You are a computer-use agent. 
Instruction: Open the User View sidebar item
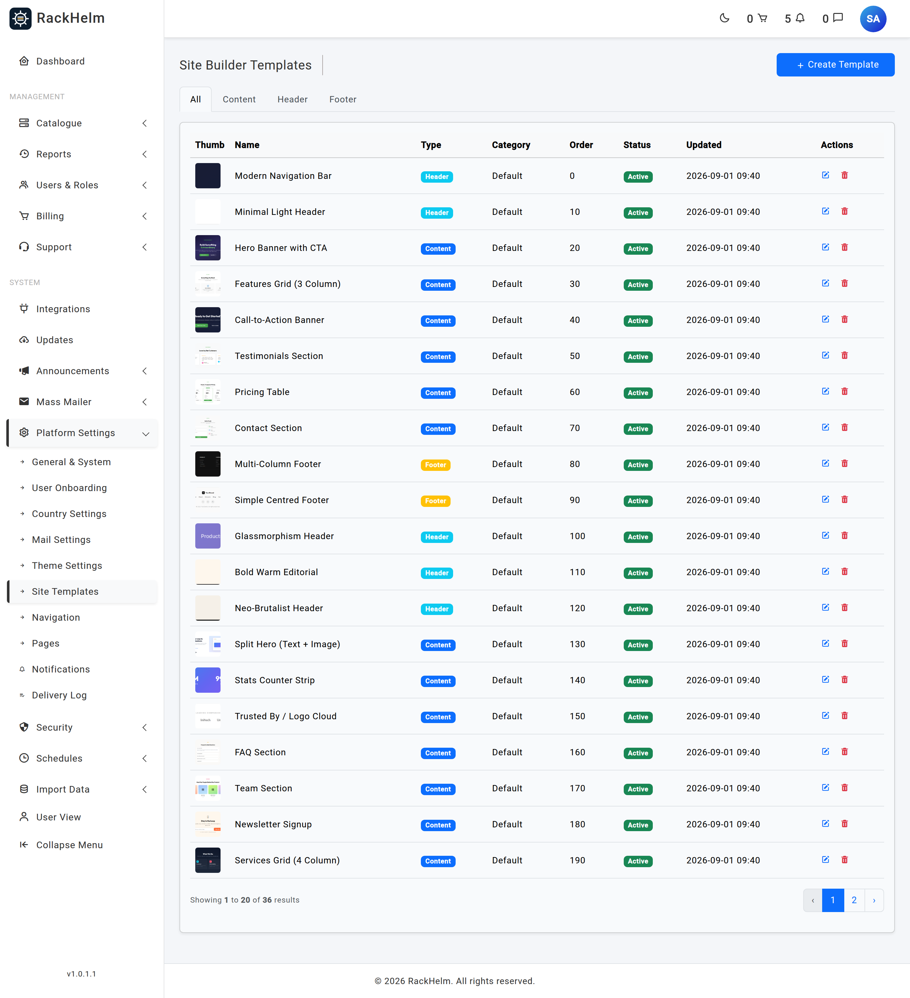pyautogui.click(x=83, y=817)
